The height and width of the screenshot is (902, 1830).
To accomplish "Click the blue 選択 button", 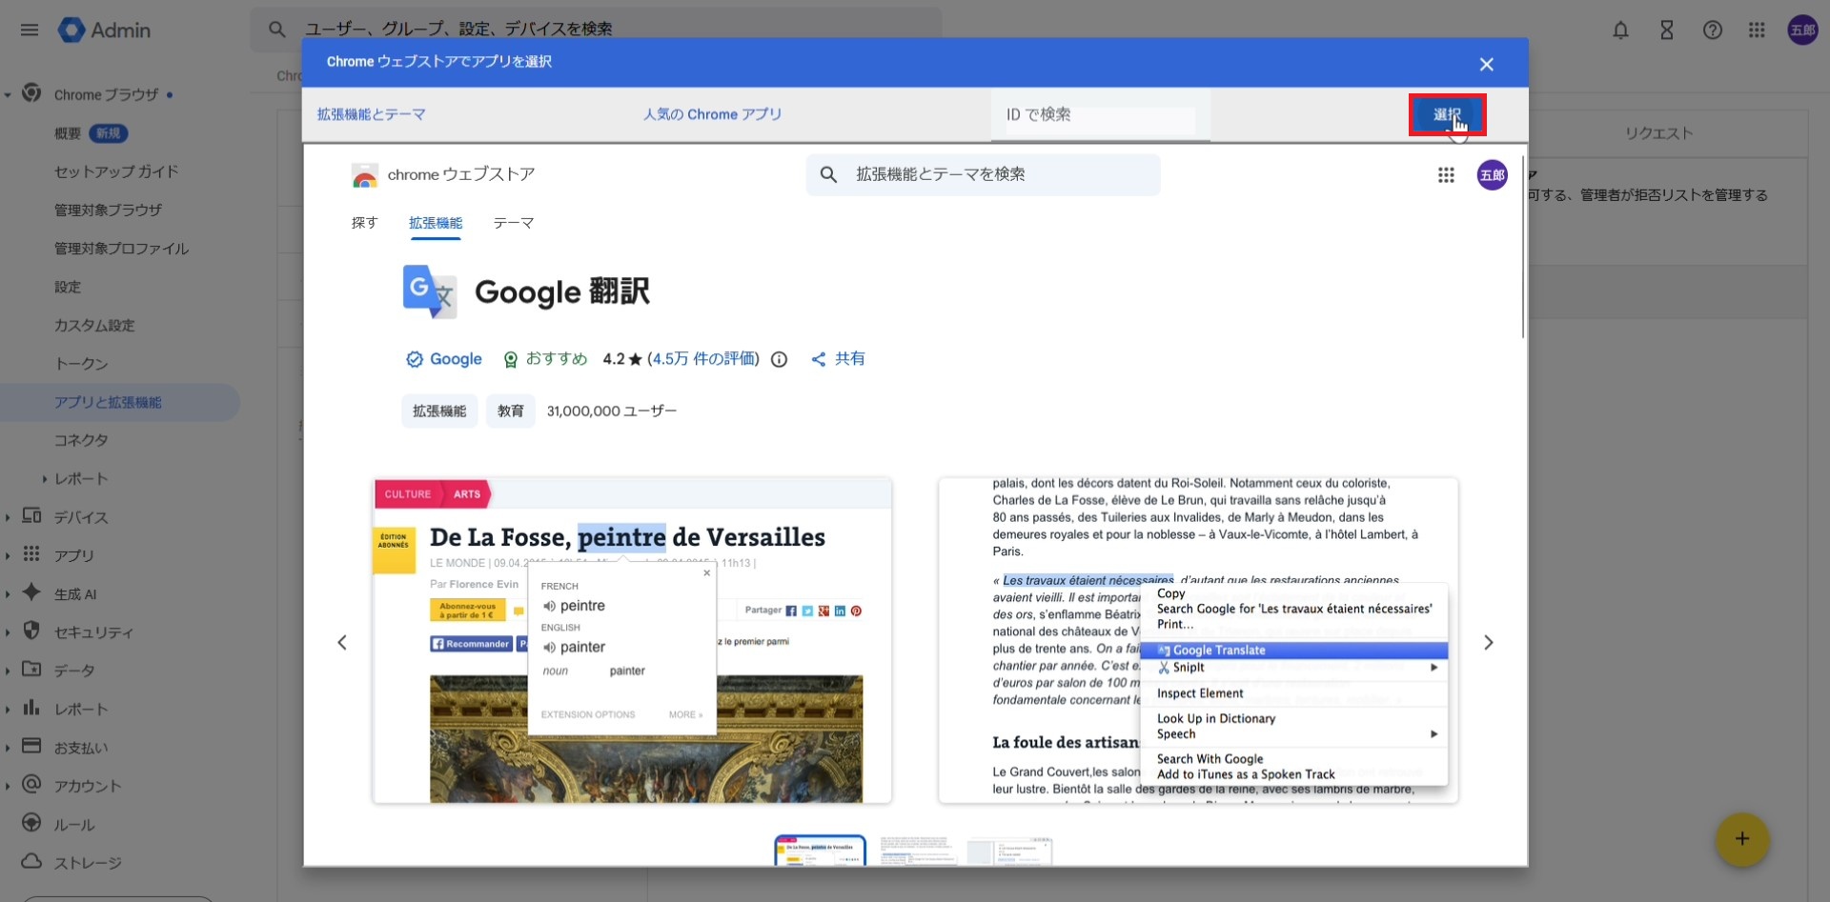I will (x=1446, y=115).
